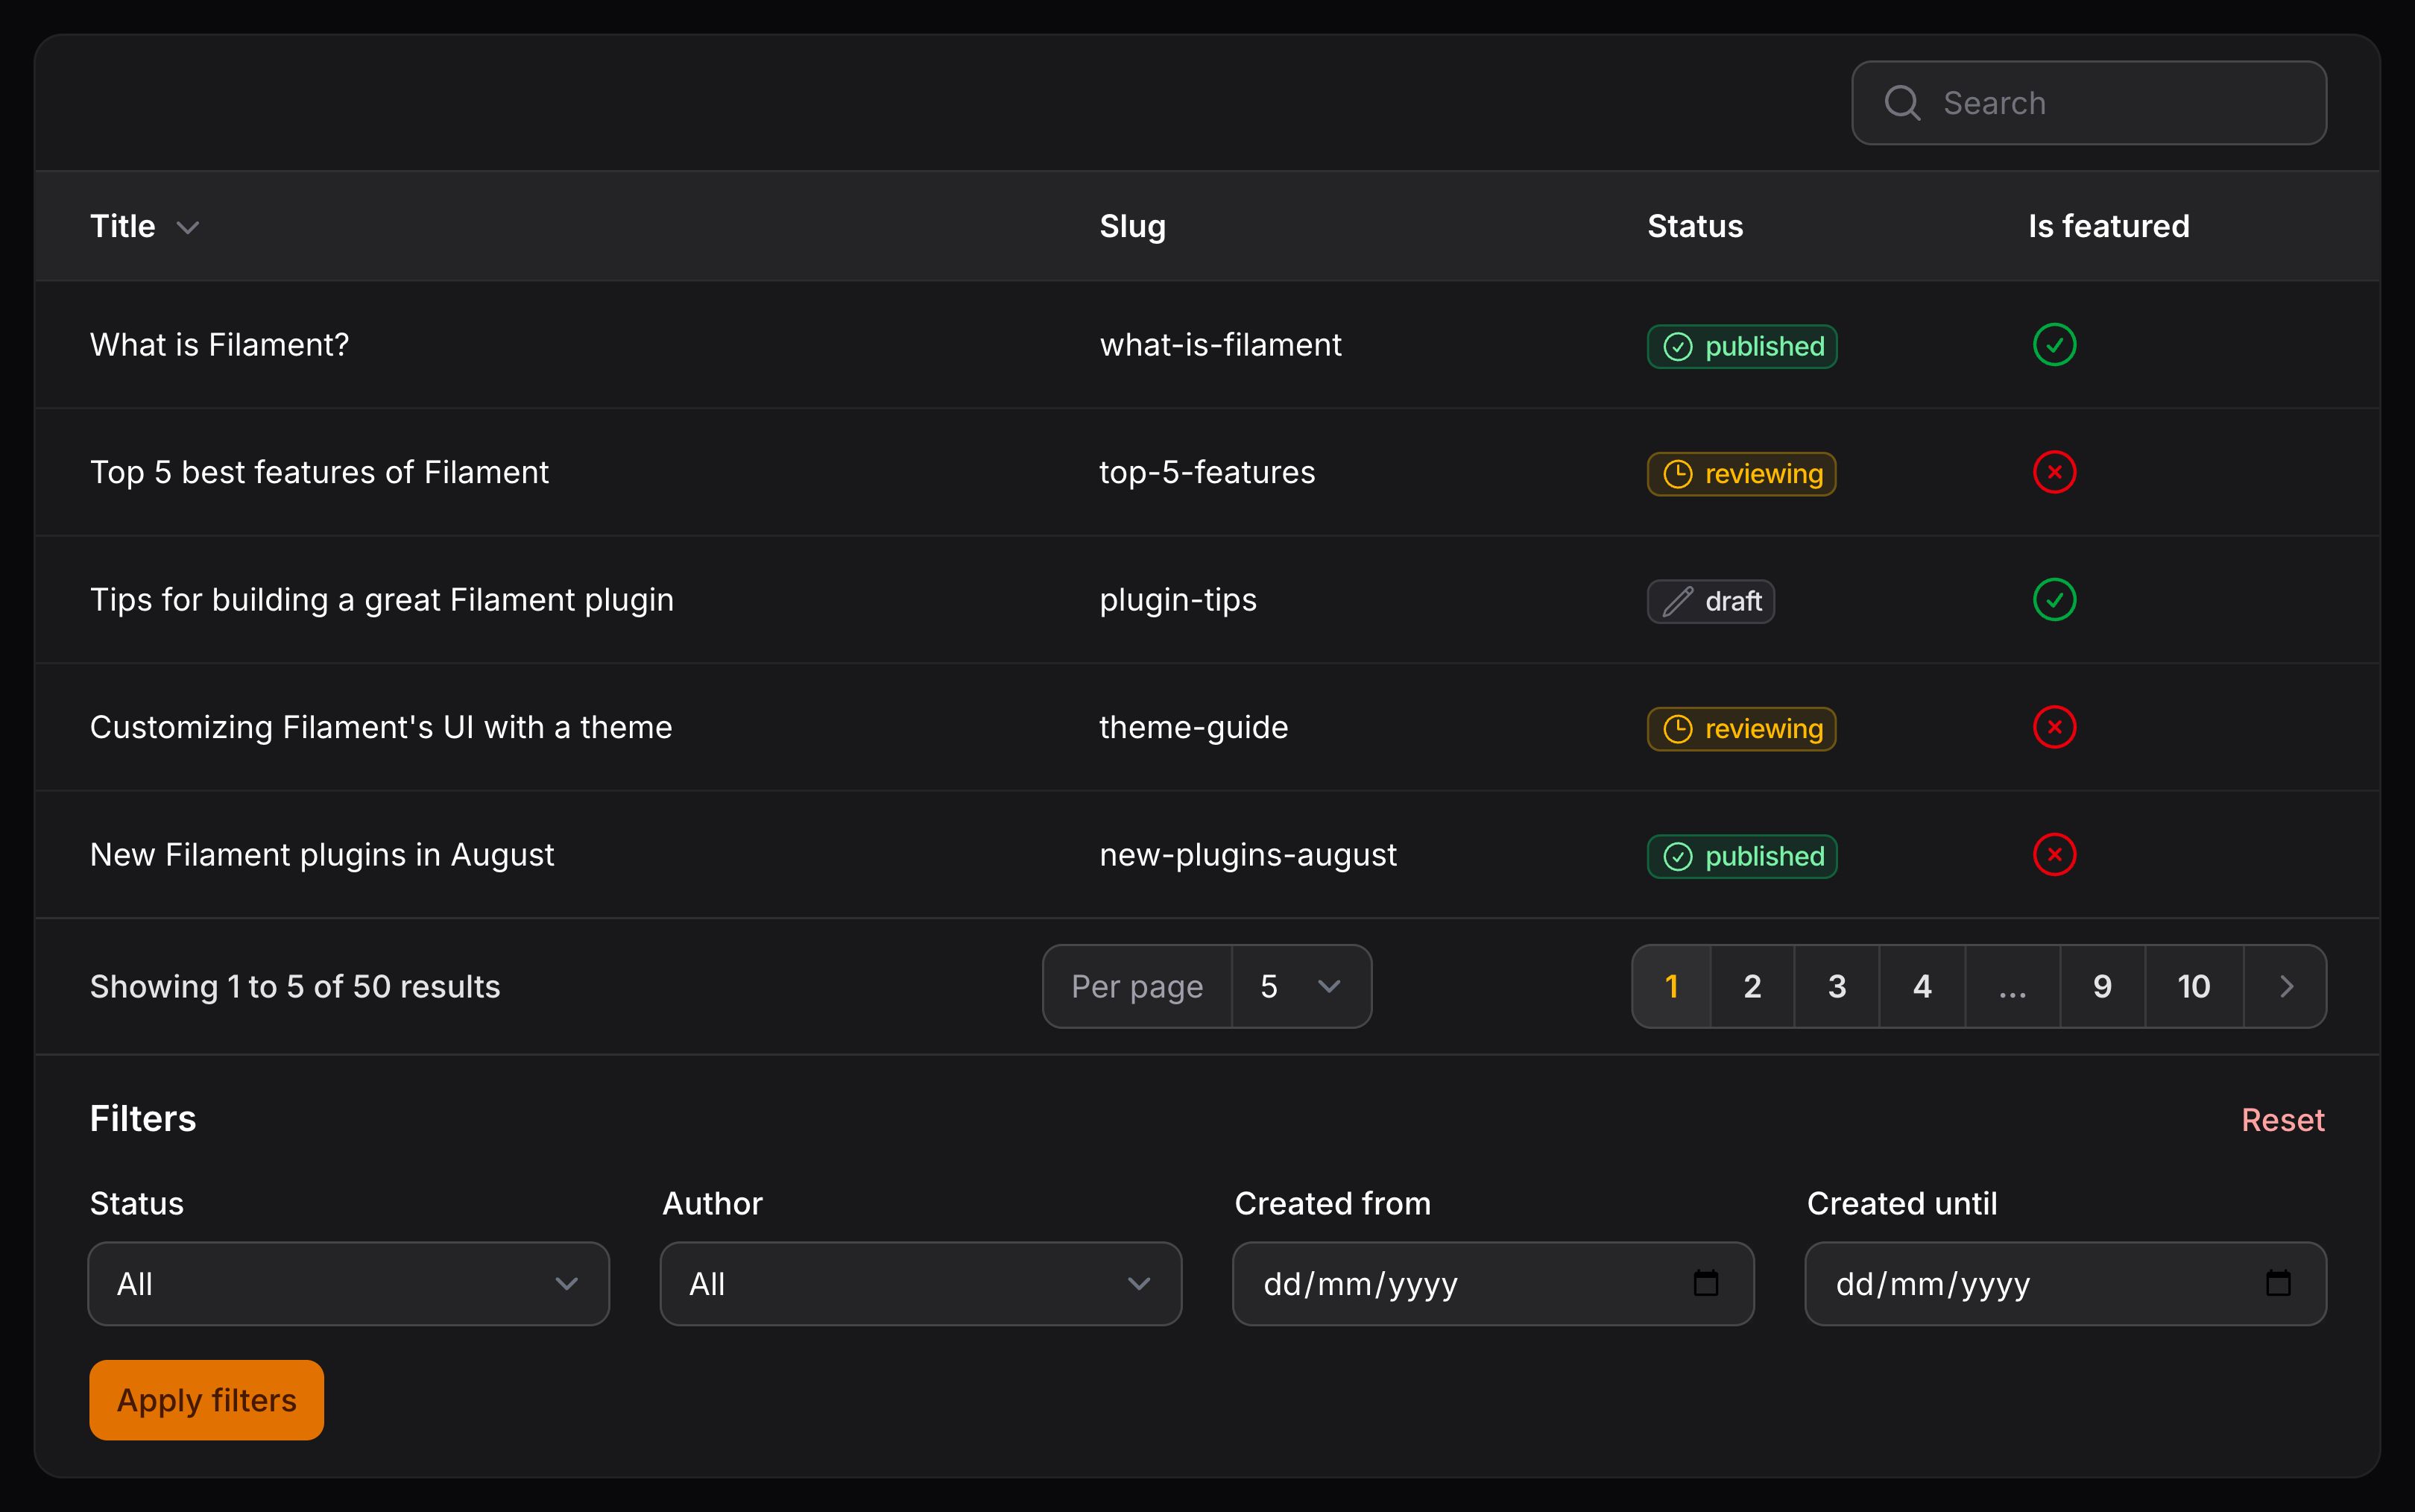Click published badge in new-plugins-august row

pos(1742,856)
